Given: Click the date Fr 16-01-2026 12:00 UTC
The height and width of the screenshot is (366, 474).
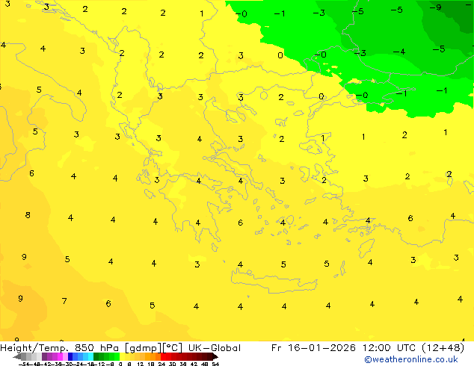Looking at the screenshot, I should click(345, 348).
